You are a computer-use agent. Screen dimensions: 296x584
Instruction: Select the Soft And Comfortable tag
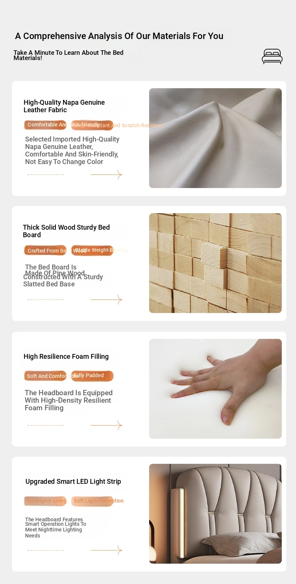pyautogui.click(x=45, y=376)
